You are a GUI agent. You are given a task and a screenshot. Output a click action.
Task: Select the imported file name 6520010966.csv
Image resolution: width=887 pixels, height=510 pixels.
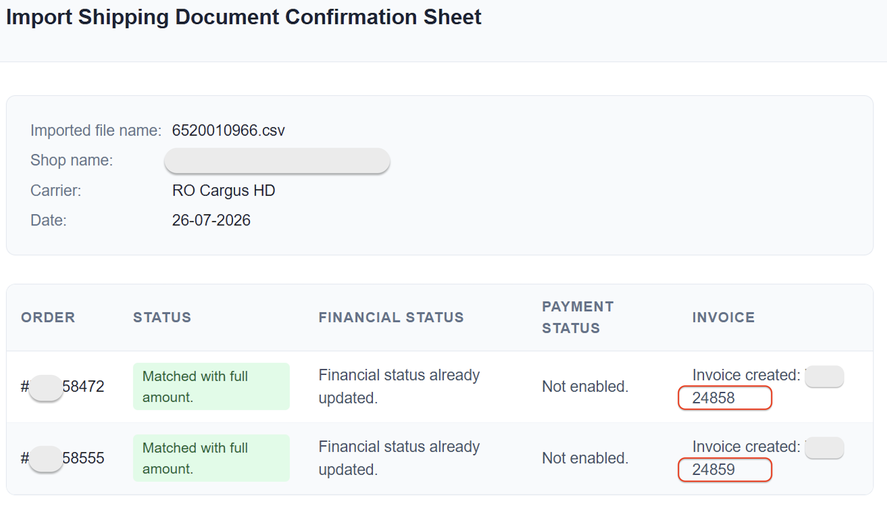tap(228, 130)
